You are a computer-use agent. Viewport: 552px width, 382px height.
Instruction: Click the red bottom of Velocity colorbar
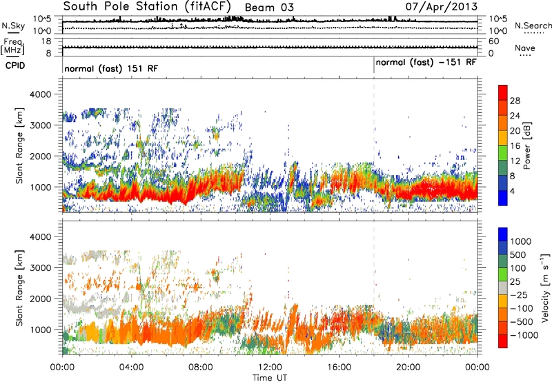pos(503,341)
